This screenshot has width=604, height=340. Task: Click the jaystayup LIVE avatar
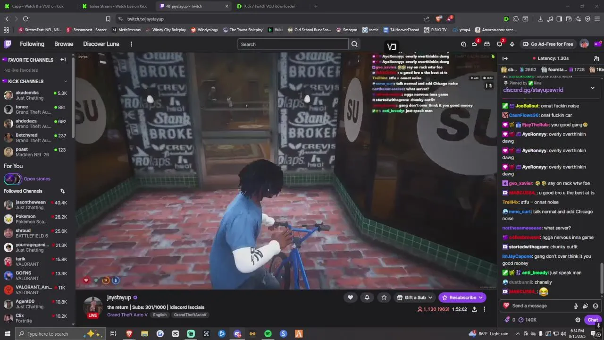(93, 307)
